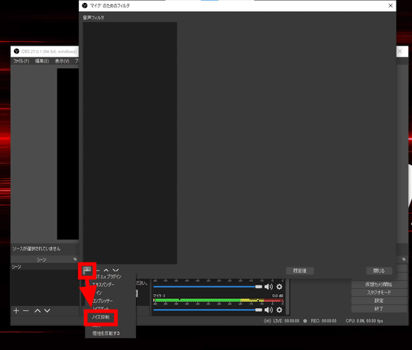Select コンプレッサー in the filter menu

click(103, 301)
